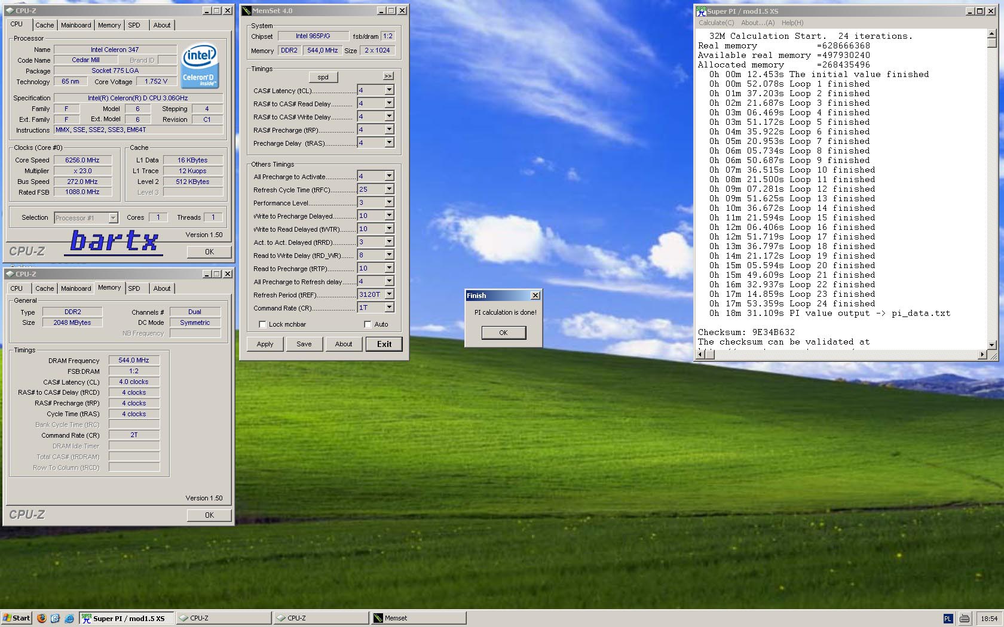Open Command Rate (CR) dropdown
Image resolution: width=1004 pixels, height=627 pixels.
pos(389,308)
